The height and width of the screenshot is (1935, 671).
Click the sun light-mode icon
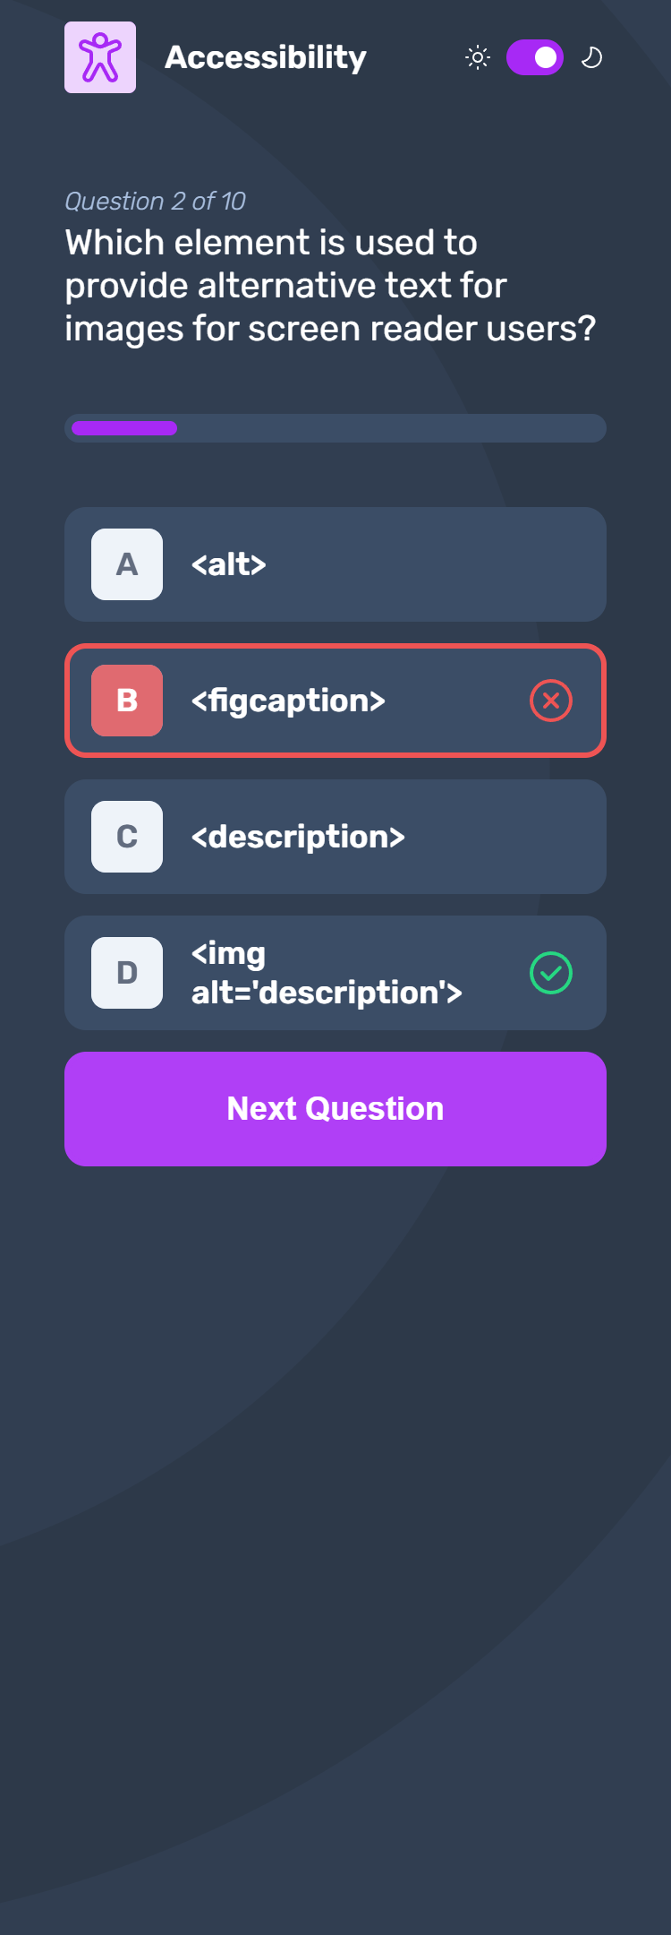click(x=478, y=58)
